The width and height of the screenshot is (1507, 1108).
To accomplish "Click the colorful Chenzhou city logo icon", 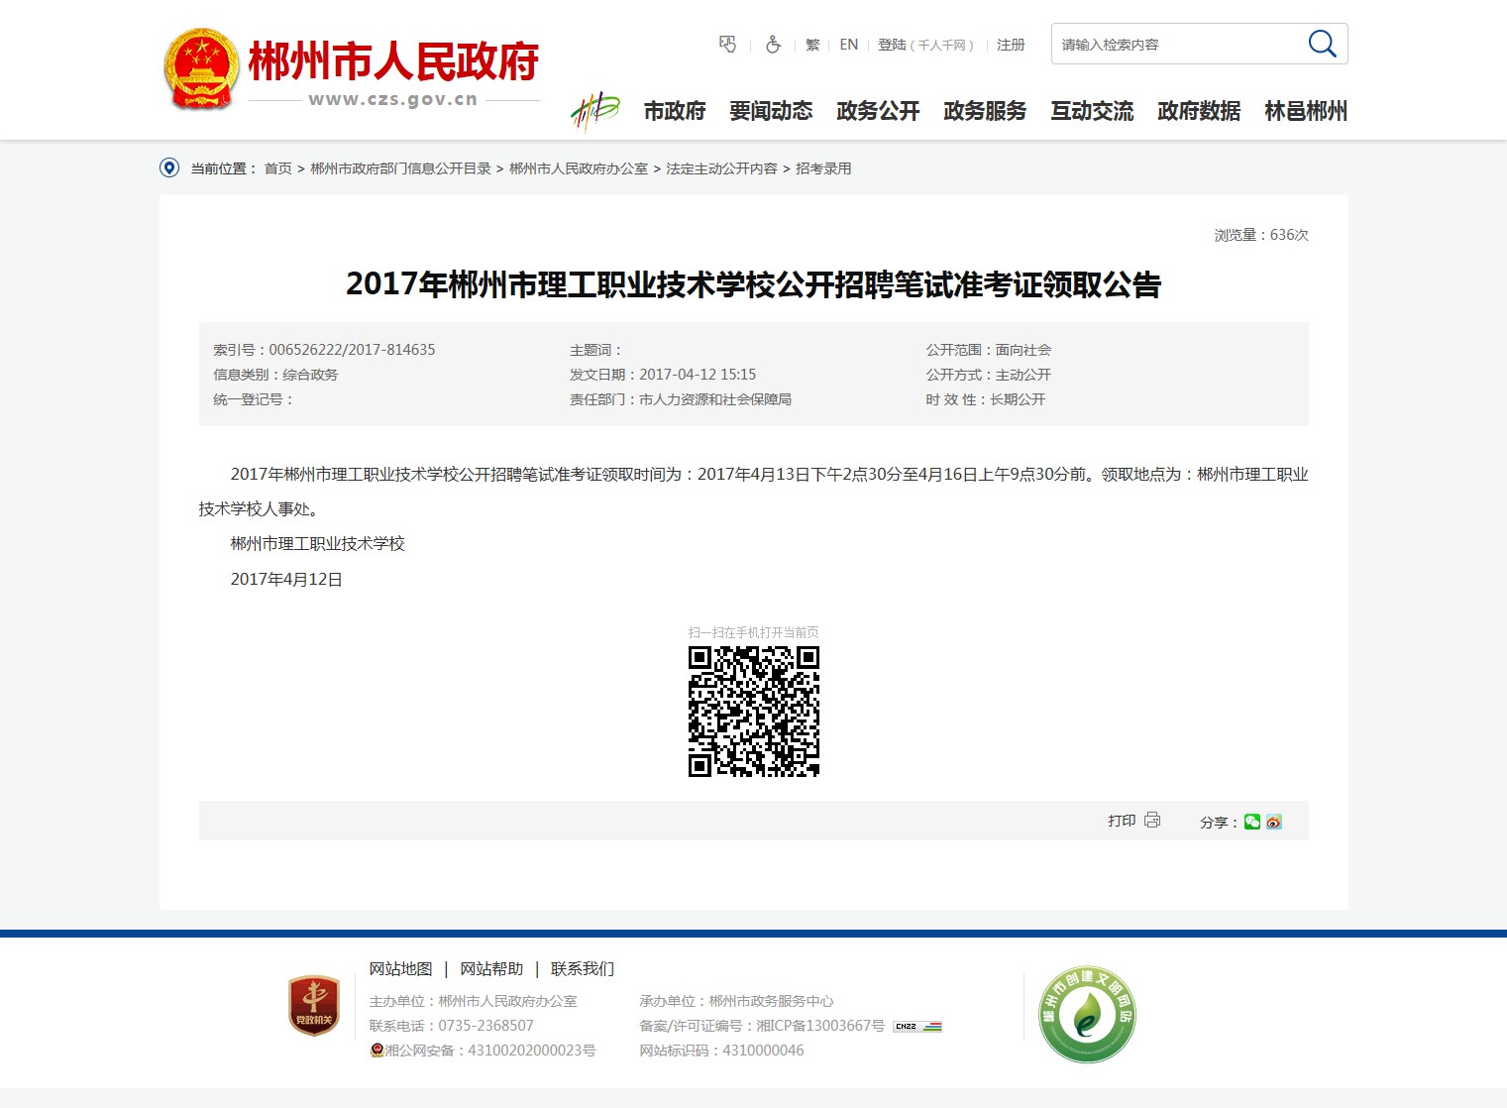I will click(x=594, y=111).
